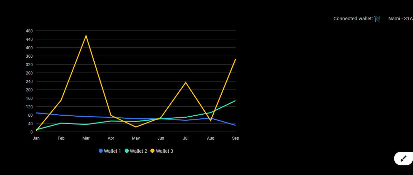Click the Wallet 3 March peak point

click(86, 36)
